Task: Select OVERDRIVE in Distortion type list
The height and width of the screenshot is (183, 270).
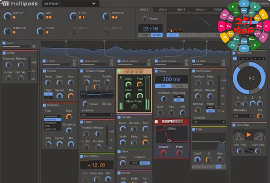Action: pyautogui.click(x=52, y=116)
